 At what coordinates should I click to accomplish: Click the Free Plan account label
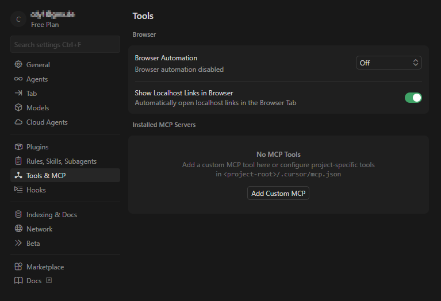click(x=45, y=25)
